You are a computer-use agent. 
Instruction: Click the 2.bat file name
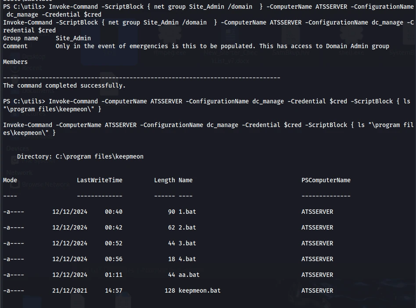187,227
